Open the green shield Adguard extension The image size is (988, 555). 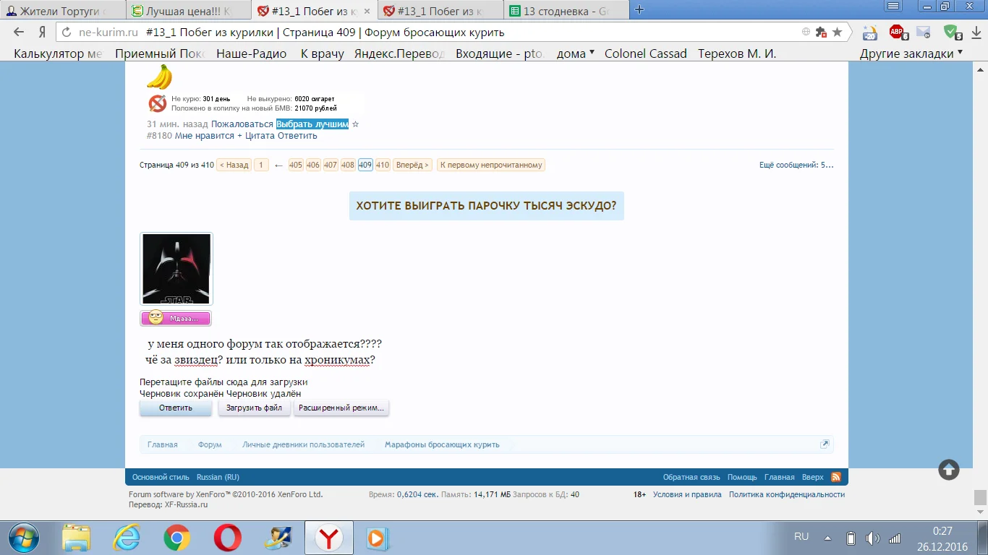pyautogui.click(x=952, y=33)
